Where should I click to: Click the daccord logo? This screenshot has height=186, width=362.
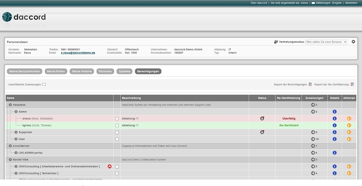24,17
